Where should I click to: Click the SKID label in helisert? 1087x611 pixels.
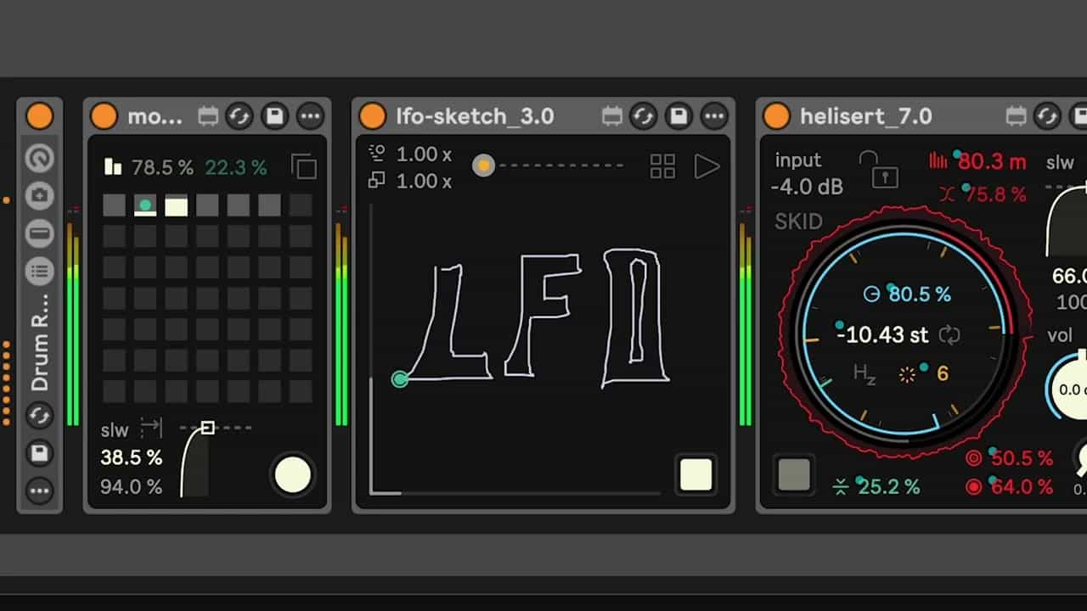pos(798,222)
